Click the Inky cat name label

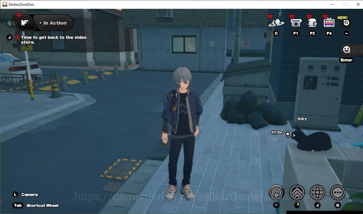(x=302, y=119)
